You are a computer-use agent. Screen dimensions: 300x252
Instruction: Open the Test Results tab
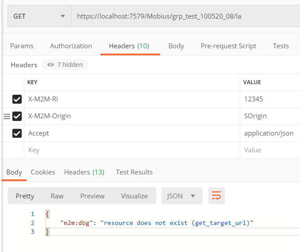(134, 172)
